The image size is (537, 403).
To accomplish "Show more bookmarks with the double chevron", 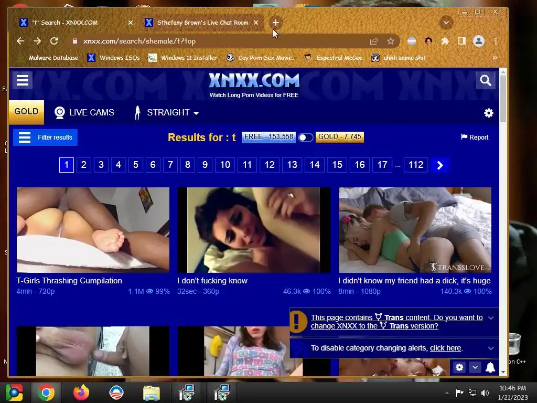I will pos(495,58).
